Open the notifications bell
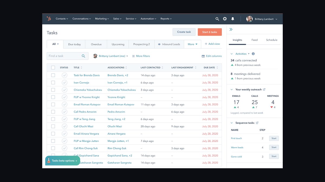The height and width of the screenshot is (182, 325). coord(233,19)
